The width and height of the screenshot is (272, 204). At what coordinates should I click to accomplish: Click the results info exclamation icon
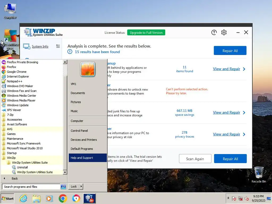point(70,52)
